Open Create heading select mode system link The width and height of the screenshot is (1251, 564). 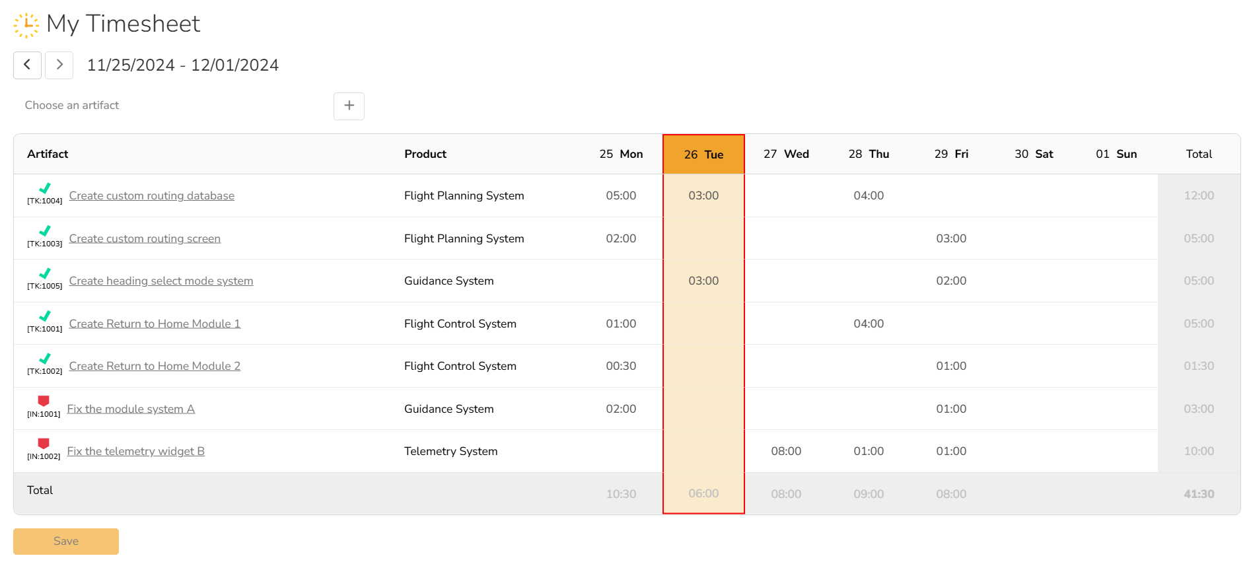[x=161, y=281]
